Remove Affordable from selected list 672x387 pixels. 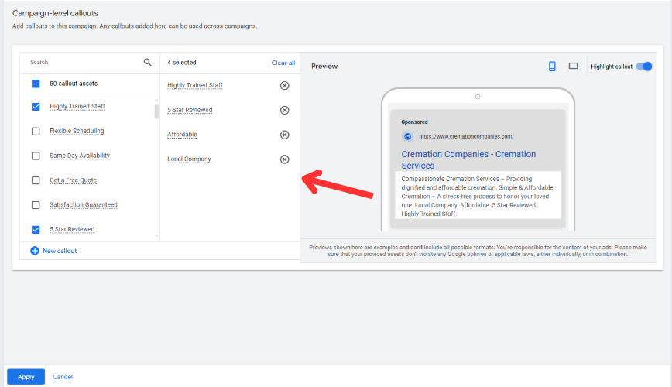click(285, 135)
